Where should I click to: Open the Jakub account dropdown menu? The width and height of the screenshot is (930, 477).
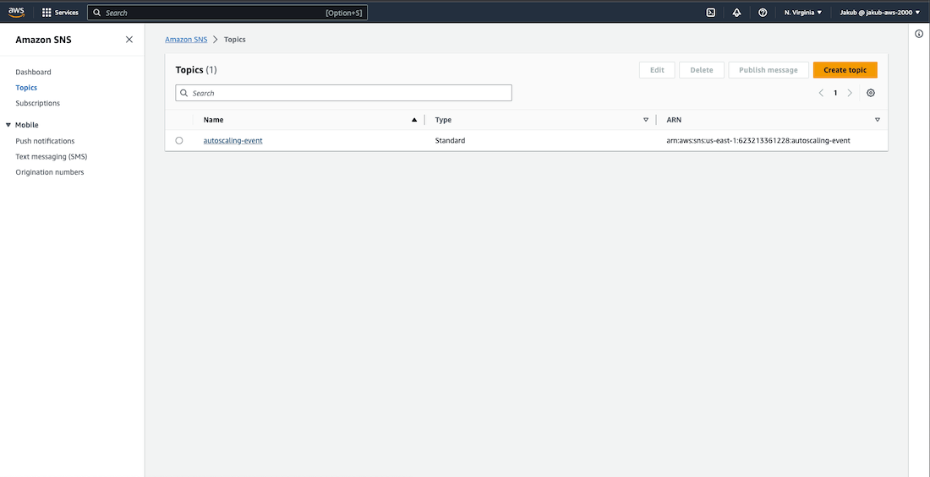tap(879, 13)
